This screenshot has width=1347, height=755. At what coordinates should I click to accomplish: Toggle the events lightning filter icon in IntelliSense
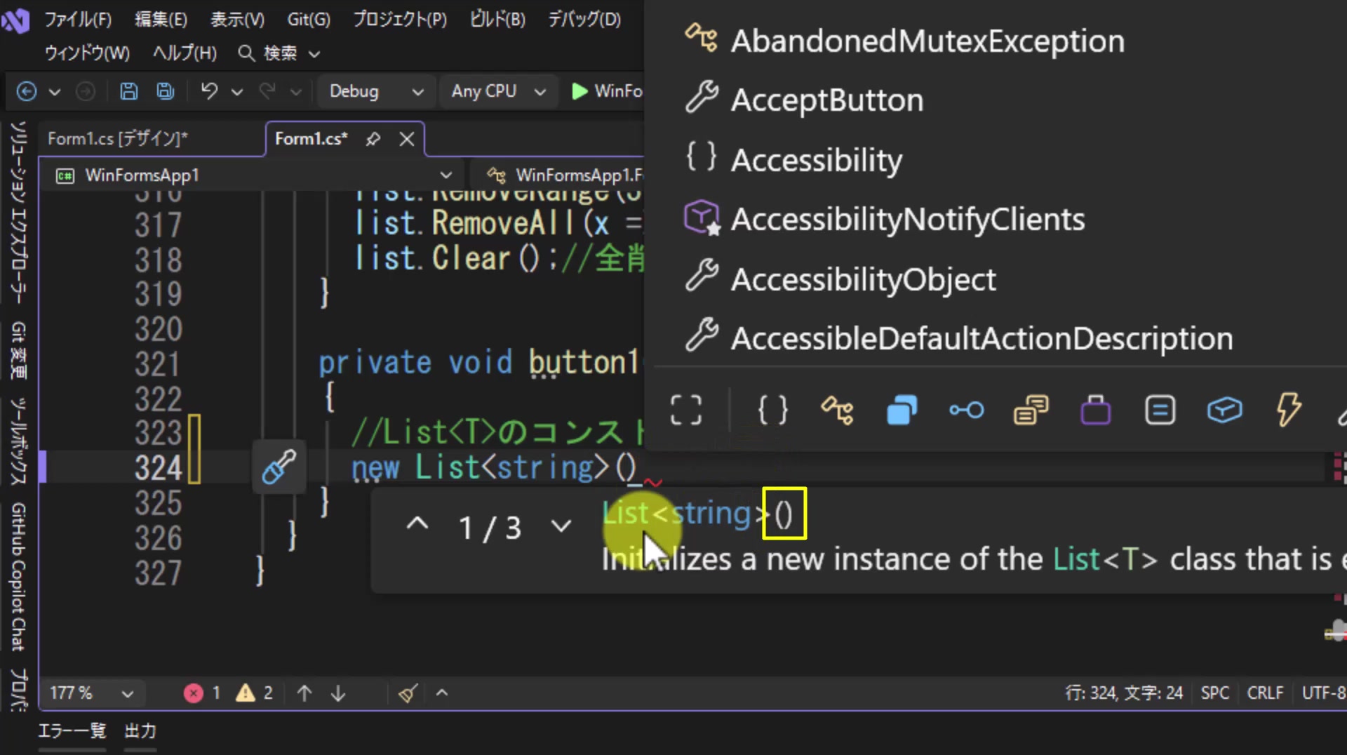click(1289, 410)
